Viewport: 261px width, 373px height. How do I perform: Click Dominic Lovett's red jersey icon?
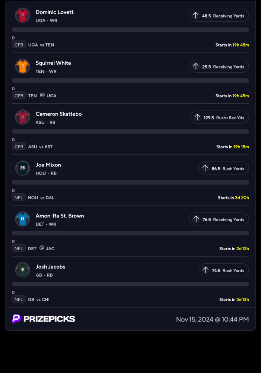click(x=22, y=15)
